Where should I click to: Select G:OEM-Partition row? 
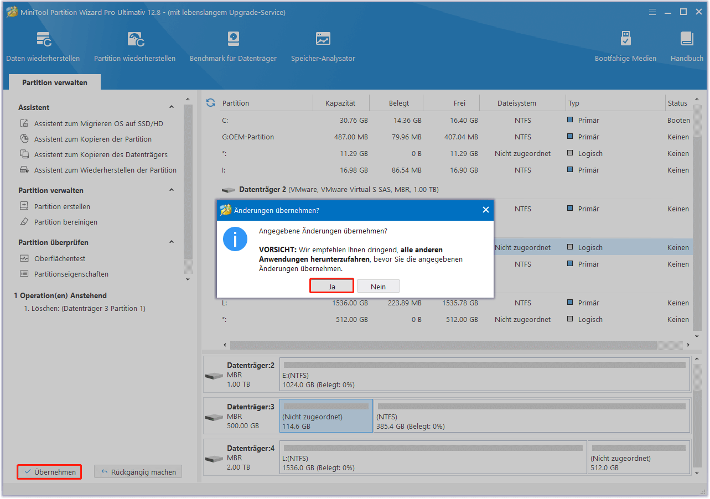(x=456, y=137)
